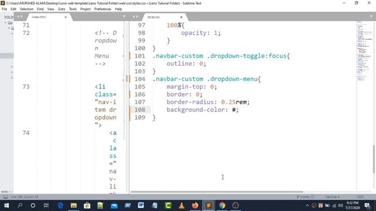Viewport: 376px width, 211px height.
Task: Open OBS Studio from taskbar
Action: 236,206
